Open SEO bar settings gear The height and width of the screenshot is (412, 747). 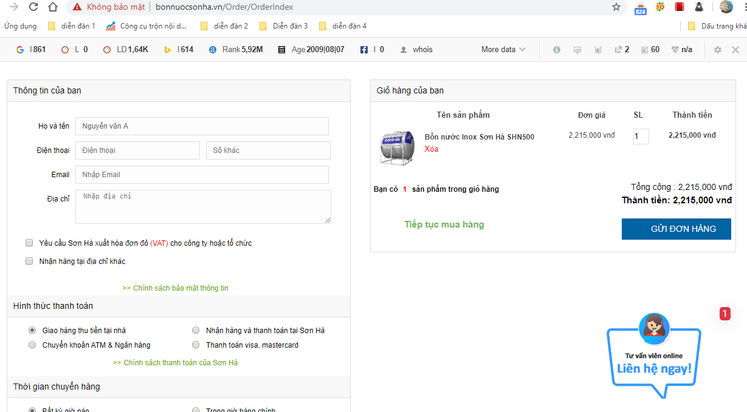(x=718, y=50)
